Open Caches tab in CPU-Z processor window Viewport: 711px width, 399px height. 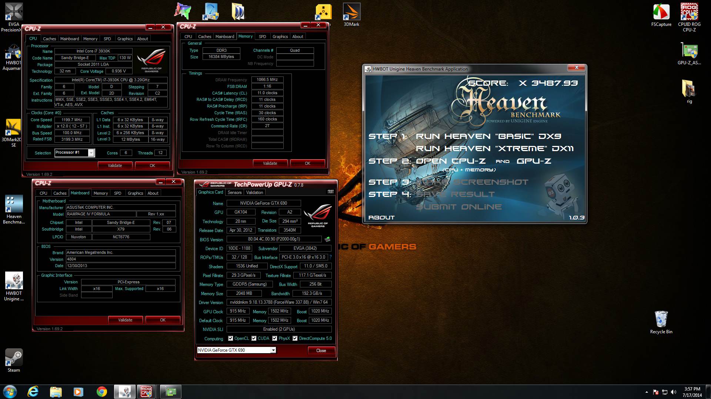click(49, 39)
